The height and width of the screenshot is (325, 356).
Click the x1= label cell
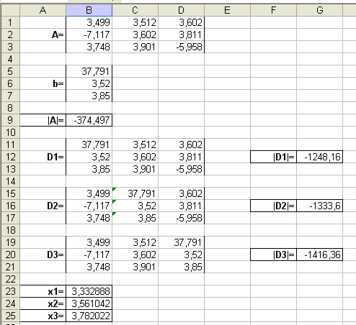(43, 291)
